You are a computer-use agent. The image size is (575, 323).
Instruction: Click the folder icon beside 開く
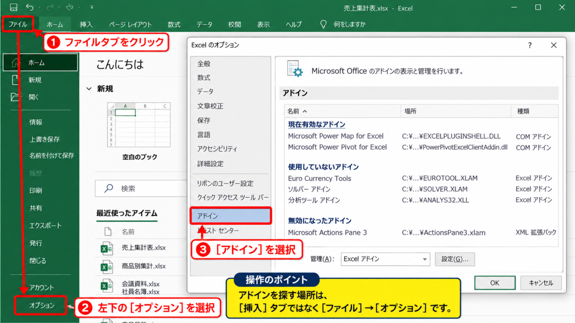16,97
